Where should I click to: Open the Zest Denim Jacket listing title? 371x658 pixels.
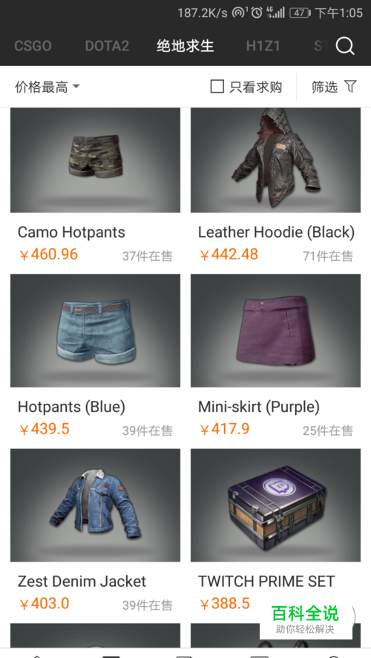pyautogui.click(x=82, y=581)
